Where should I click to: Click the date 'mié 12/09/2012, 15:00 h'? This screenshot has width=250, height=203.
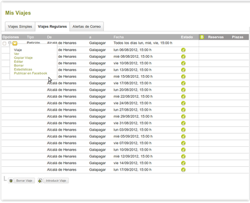tap(133, 156)
